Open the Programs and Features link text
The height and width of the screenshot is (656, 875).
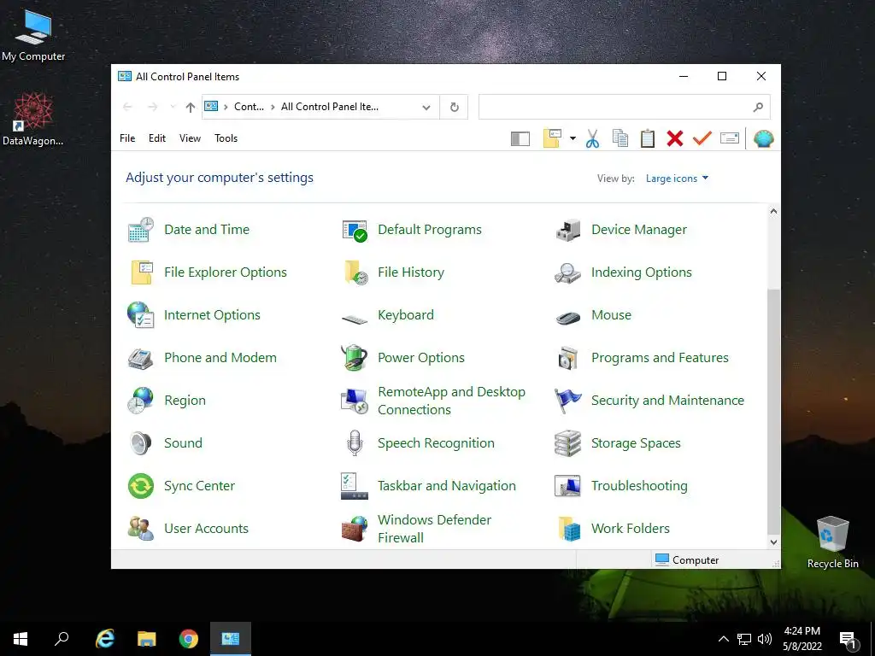(661, 358)
